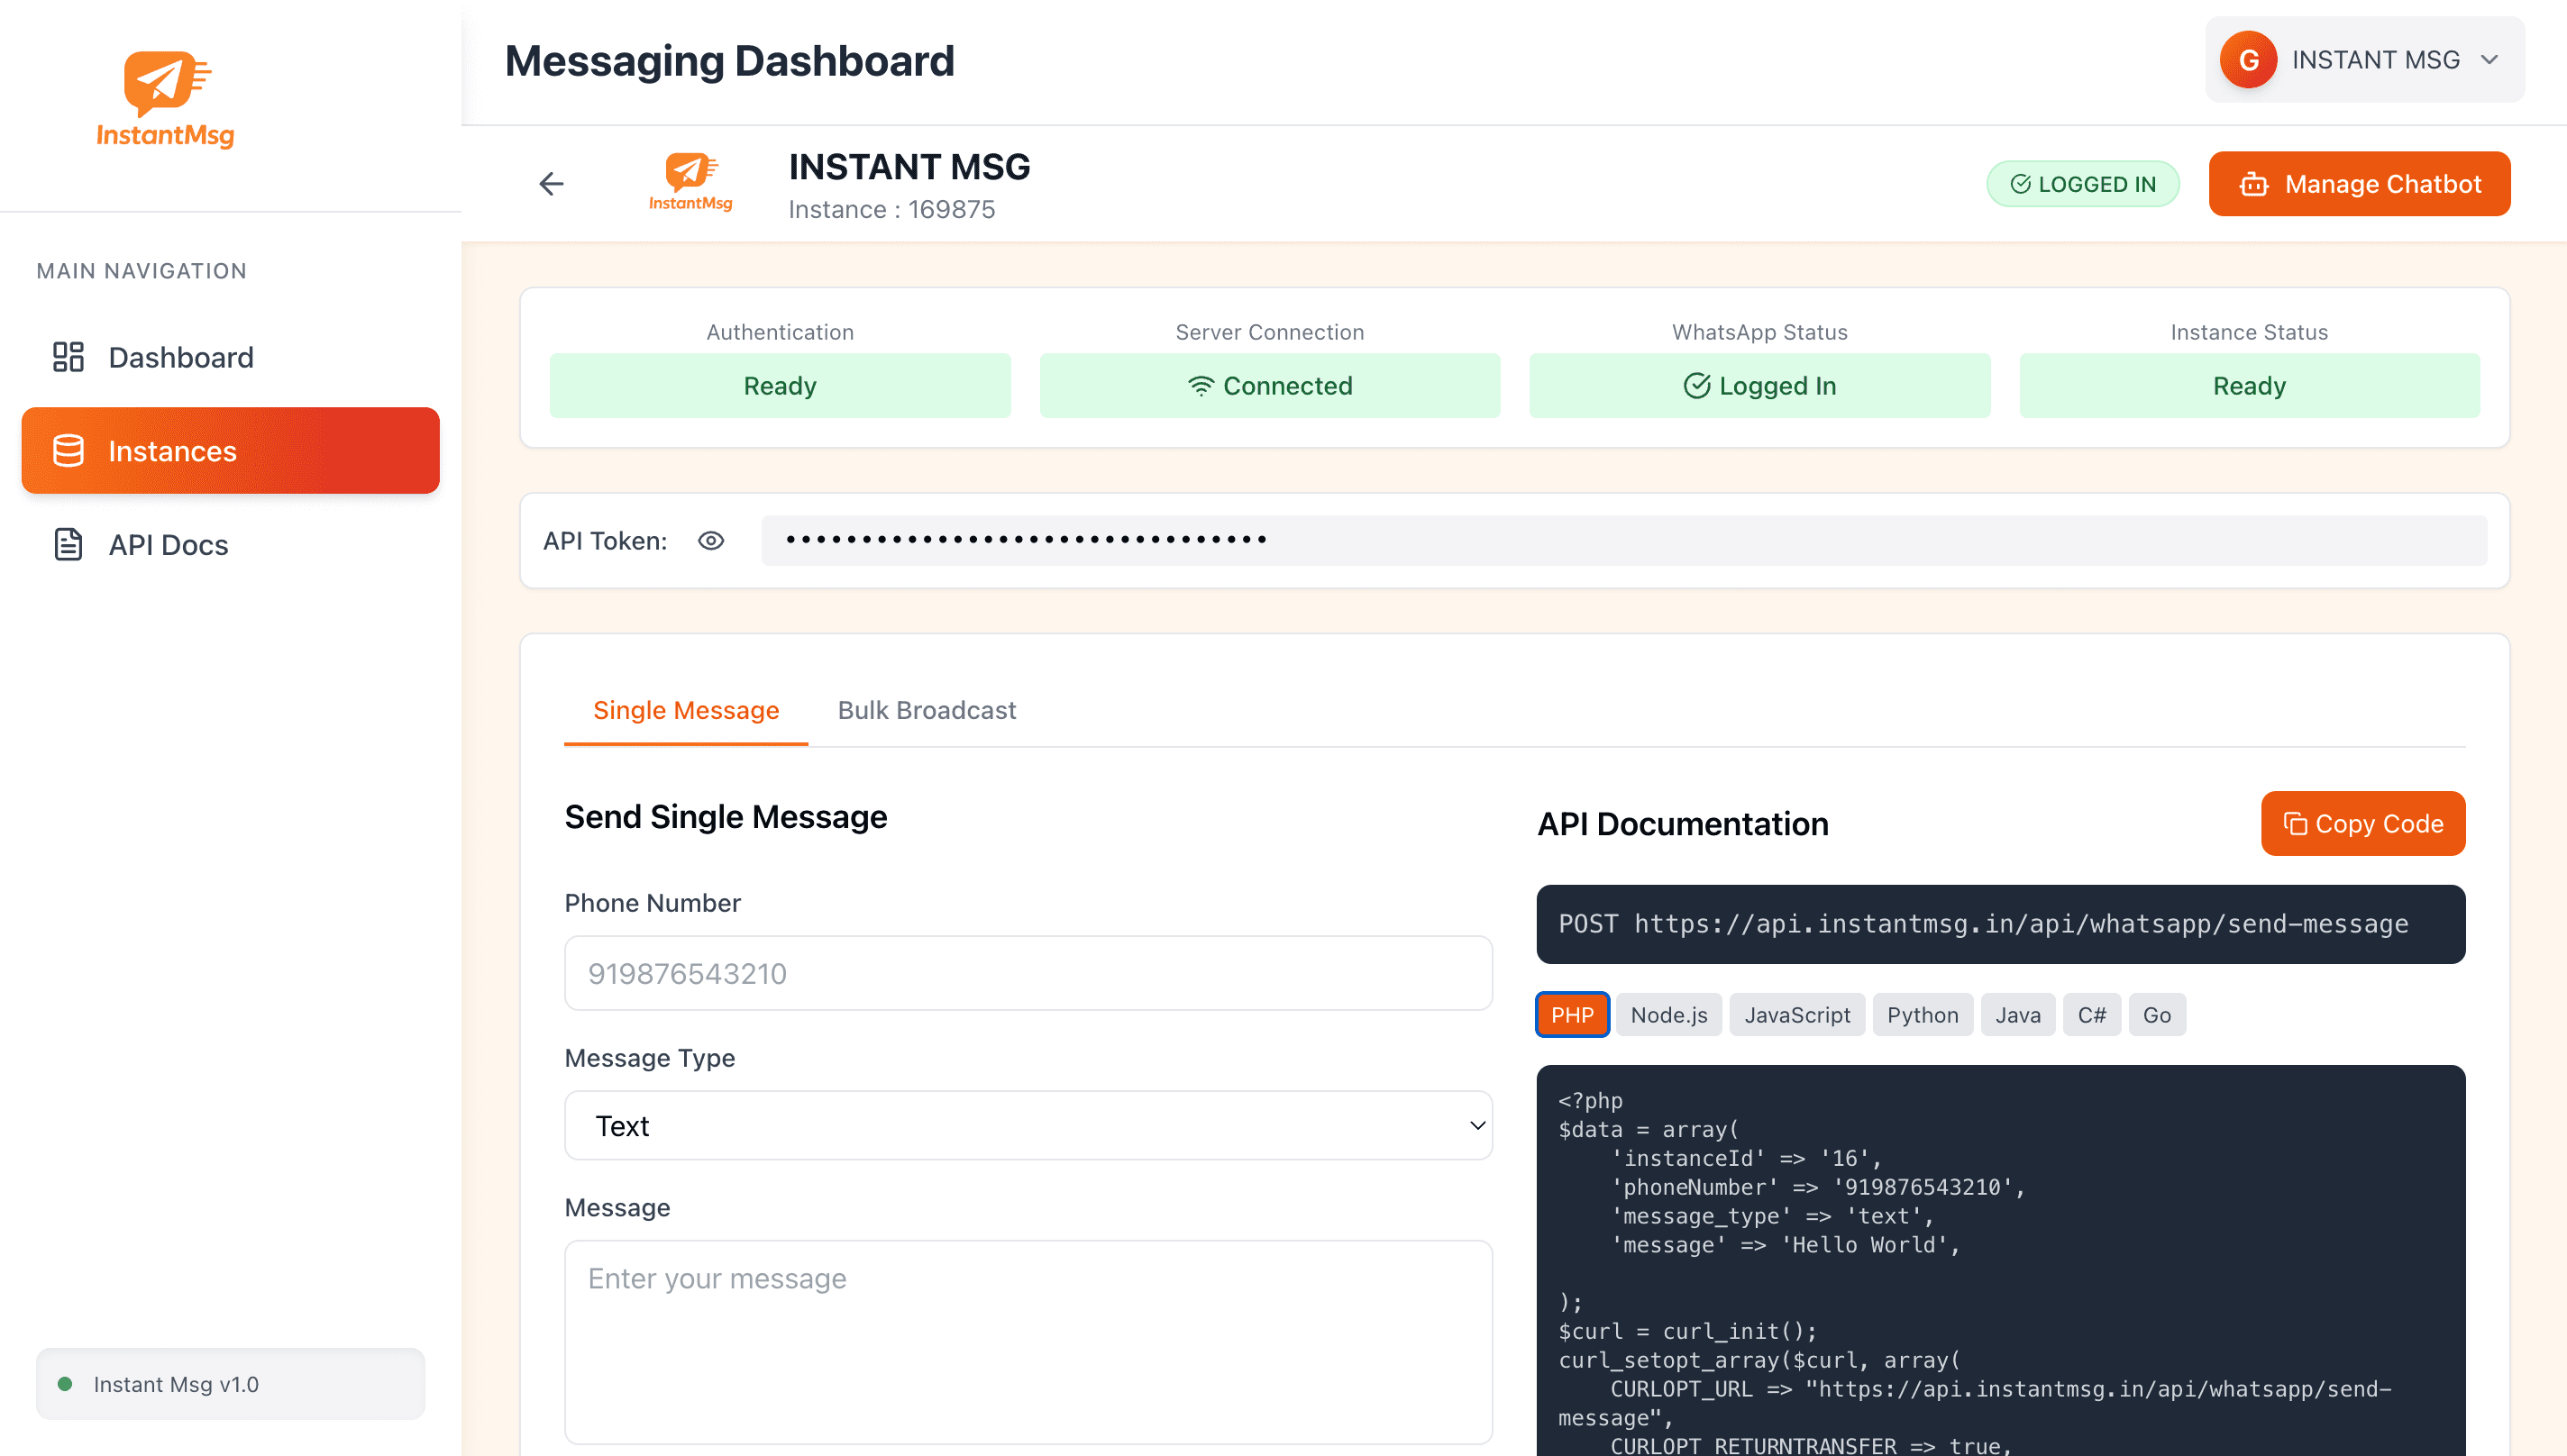This screenshot has height=1456, width=2567.
Task: Click the API Docs document icon
Action: click(68, 545)
